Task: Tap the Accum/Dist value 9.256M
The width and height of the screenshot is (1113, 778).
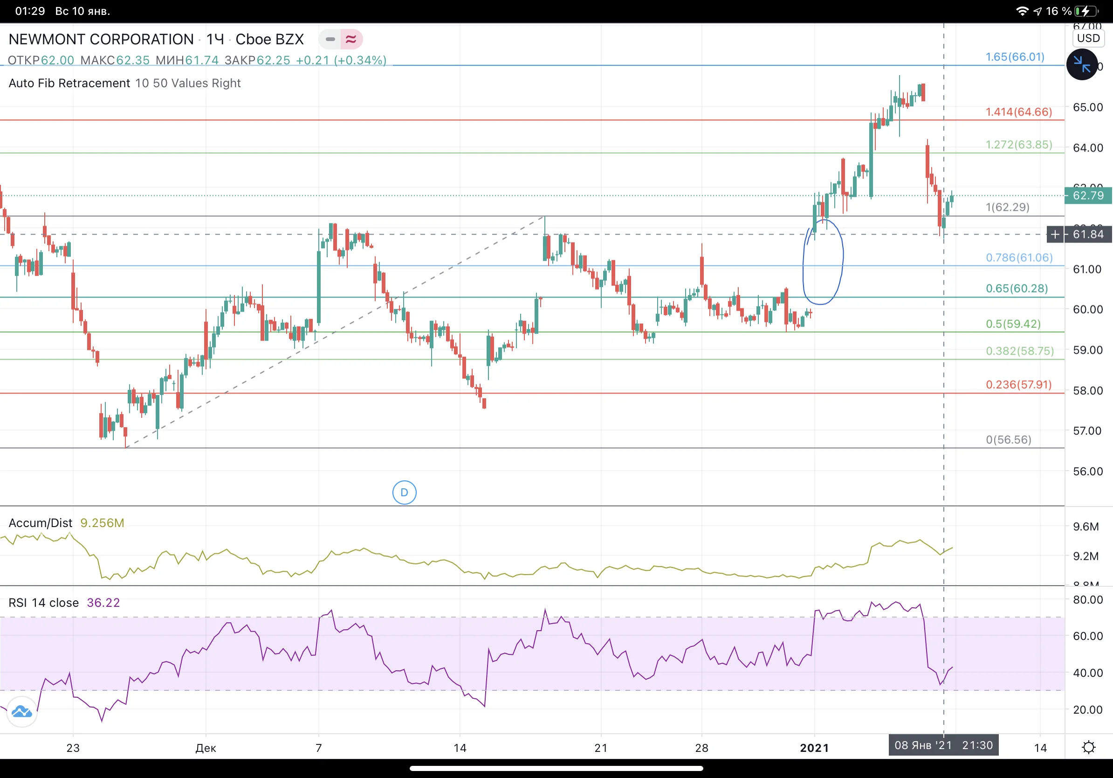Action: [x=102, y=523]
